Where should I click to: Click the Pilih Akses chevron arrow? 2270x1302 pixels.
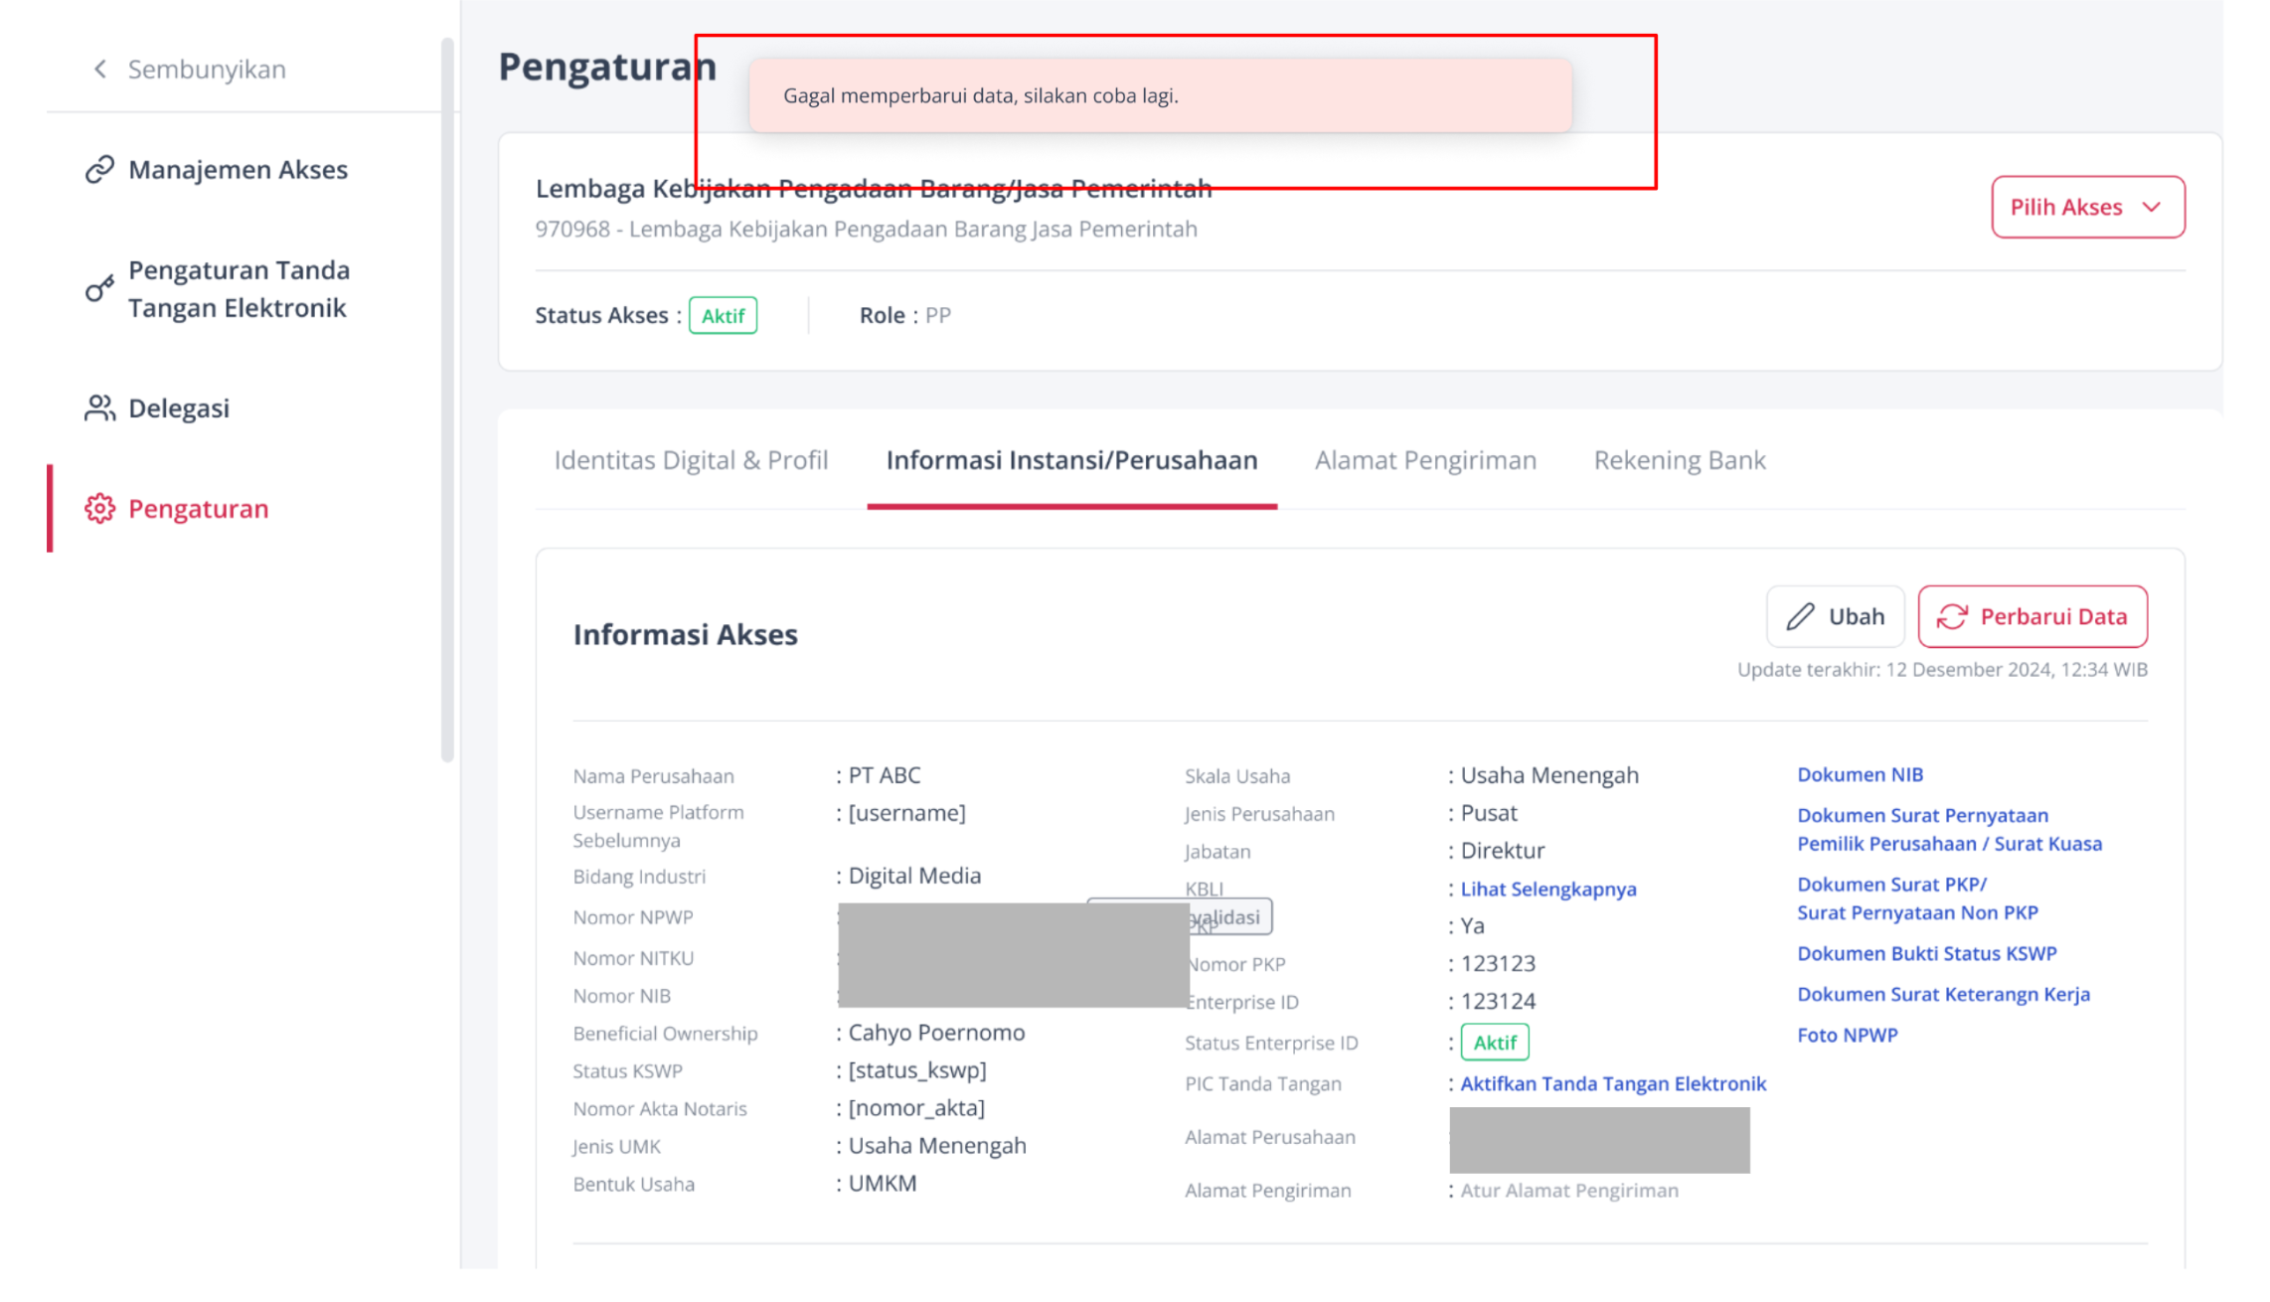coord(2152,207)
